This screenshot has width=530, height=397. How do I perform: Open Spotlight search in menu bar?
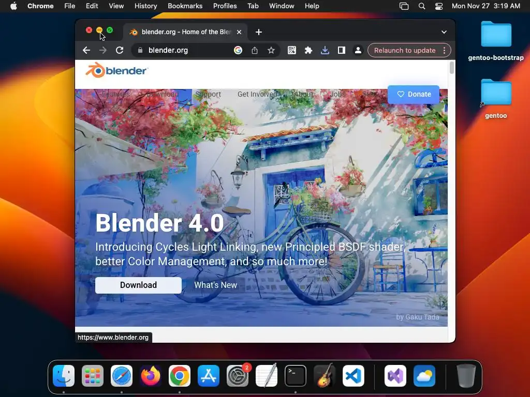422,6
